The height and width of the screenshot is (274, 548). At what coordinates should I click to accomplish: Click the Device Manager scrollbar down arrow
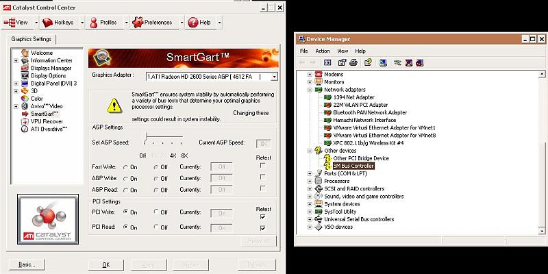click(x=542, y=231)
